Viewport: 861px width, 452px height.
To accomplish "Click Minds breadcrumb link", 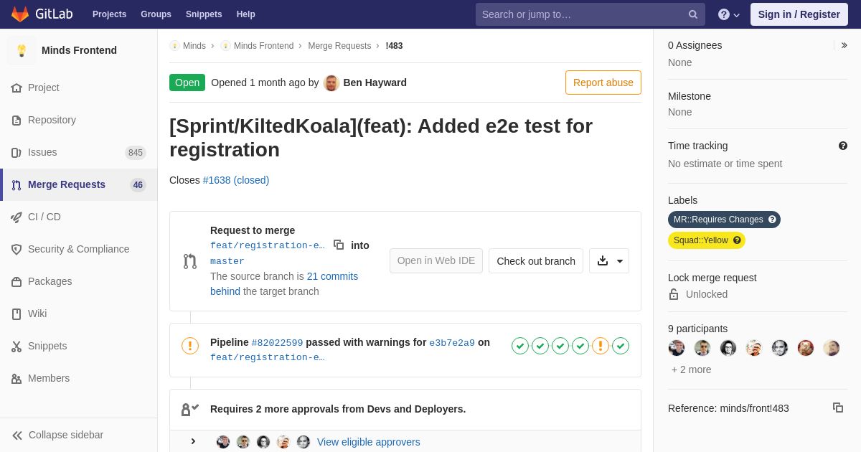I will click(x=194, y=46).
